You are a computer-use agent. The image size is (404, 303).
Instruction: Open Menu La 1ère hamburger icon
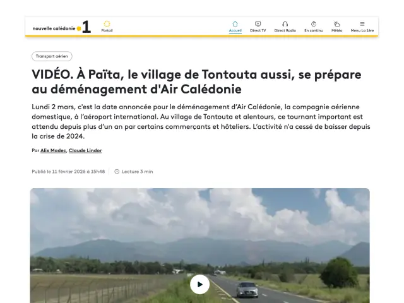point(362,24)
